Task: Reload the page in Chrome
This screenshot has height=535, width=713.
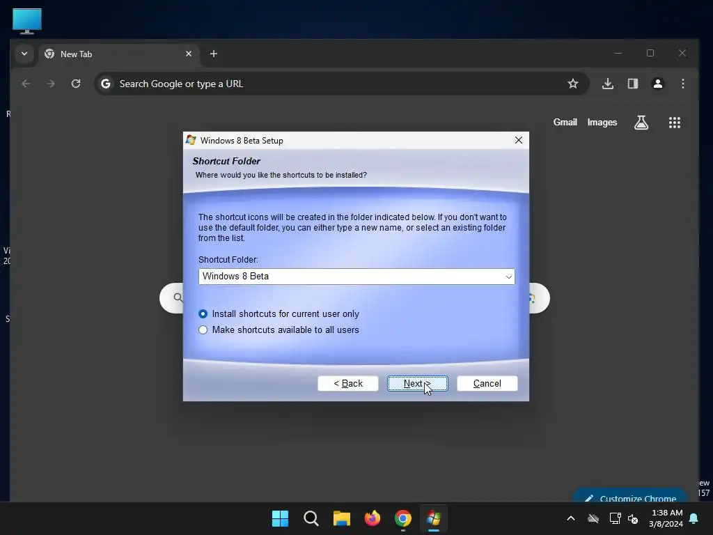Action: (76, 84)
